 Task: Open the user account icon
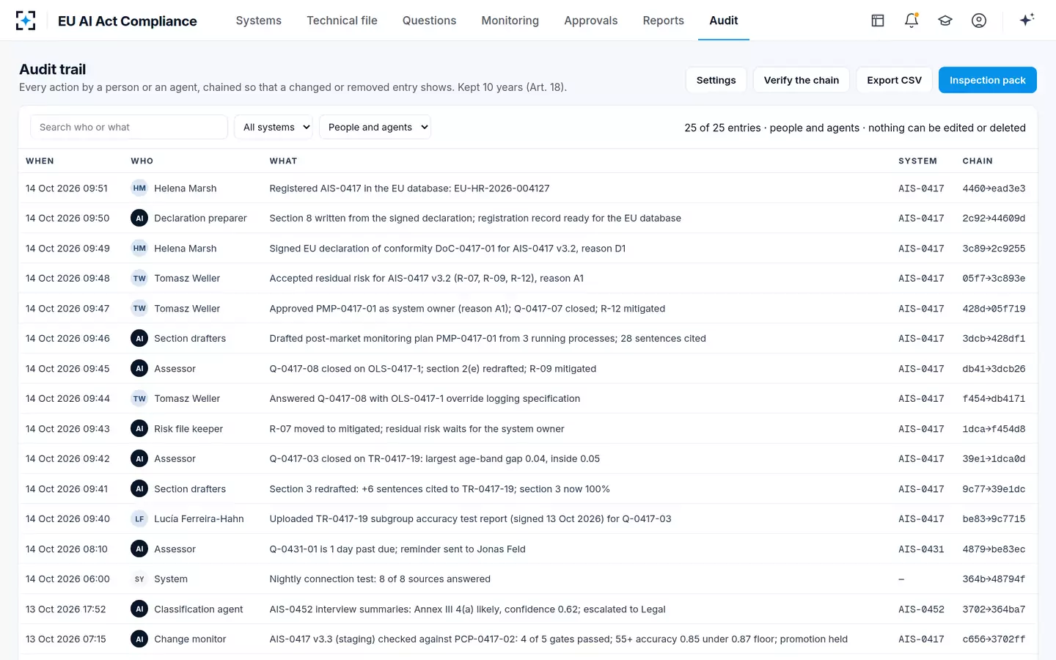[x=979, y=21]
